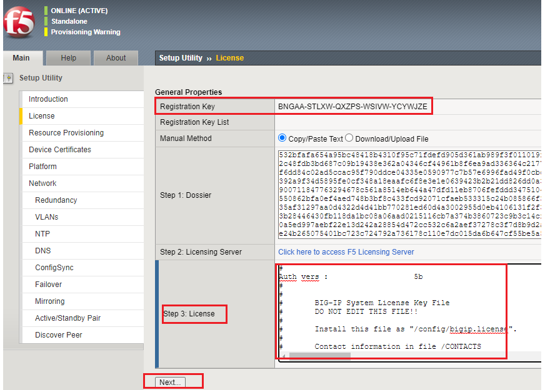This screenshot has height=390, width=545.
Task: Open the About tab
Action: (116, 58)
